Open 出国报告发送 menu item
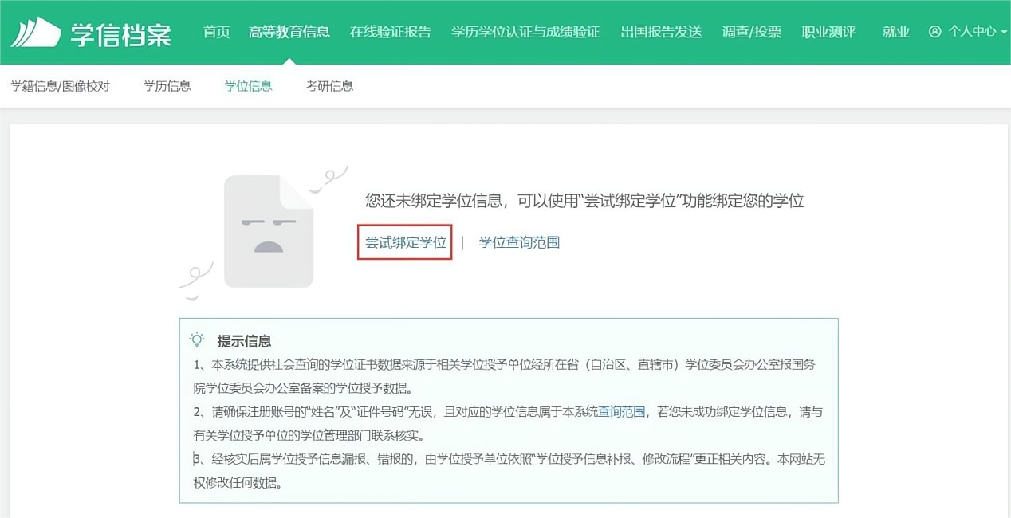1011x518 pixels. pyautogui.click(x=661, y=32)
